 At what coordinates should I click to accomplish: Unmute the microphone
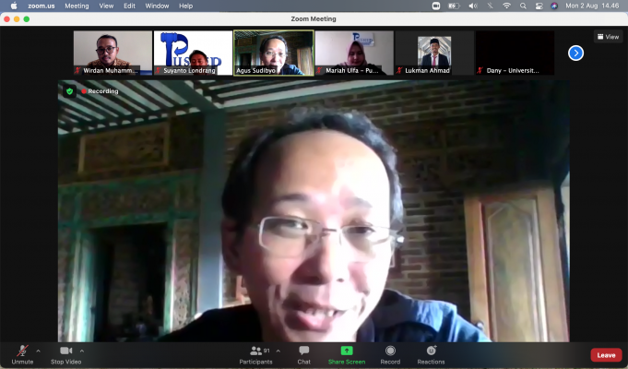click(x=22, y=351)
